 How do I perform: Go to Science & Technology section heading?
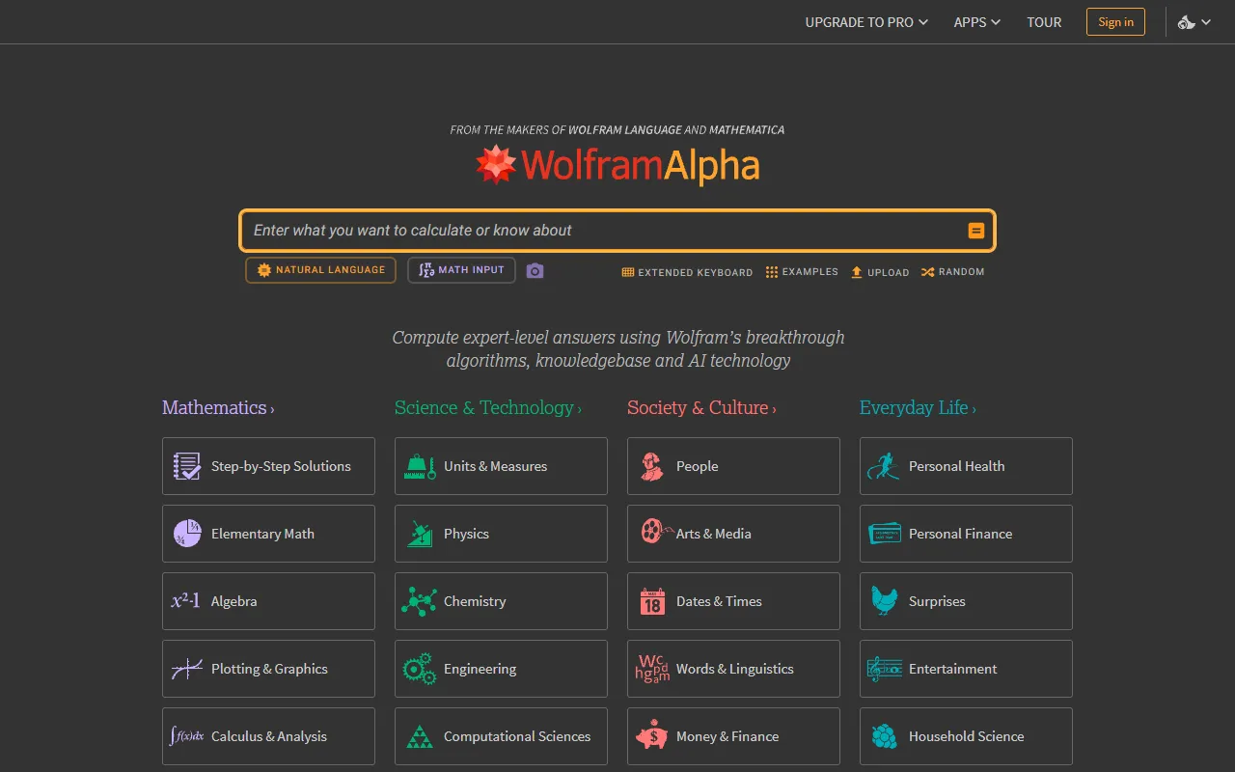pos(487,408)
